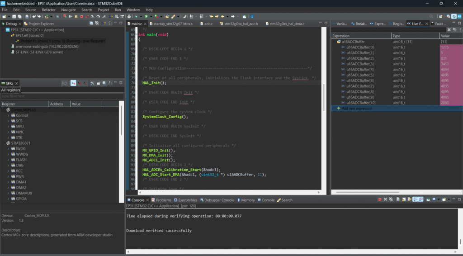Click the Suspend button in debug toolbar
Screen dimensions: 463x256
(76, 16)
